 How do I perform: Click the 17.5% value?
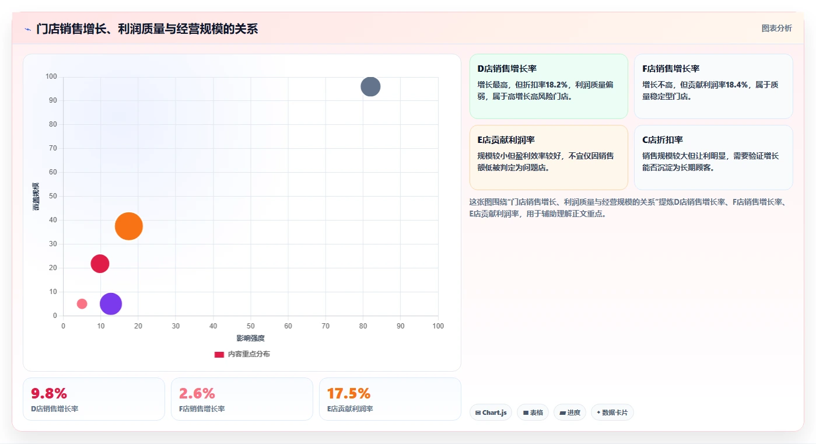pos(349,393)
